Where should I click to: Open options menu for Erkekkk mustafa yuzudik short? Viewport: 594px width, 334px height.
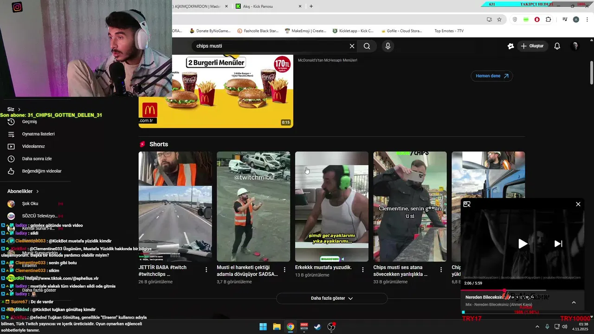coord(363,270)
